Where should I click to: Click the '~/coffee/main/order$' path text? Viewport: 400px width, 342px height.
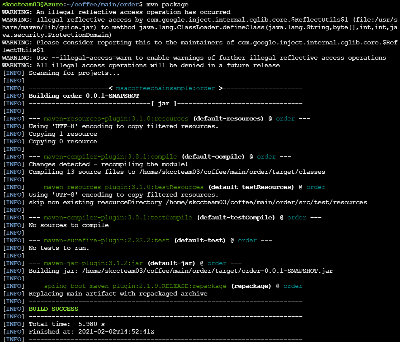[105, 5]
